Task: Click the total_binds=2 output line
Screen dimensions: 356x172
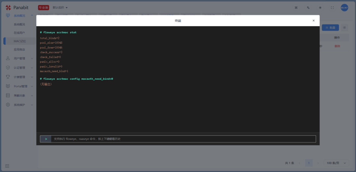Action: [x=50, y=38]
